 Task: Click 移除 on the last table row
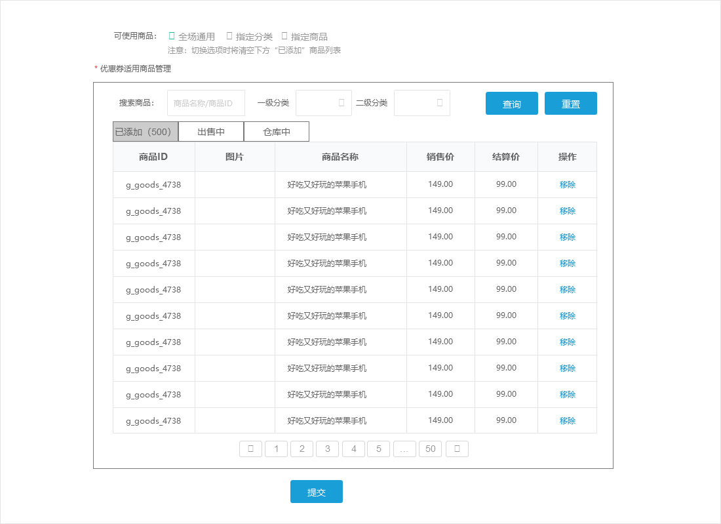click(566, 420)
